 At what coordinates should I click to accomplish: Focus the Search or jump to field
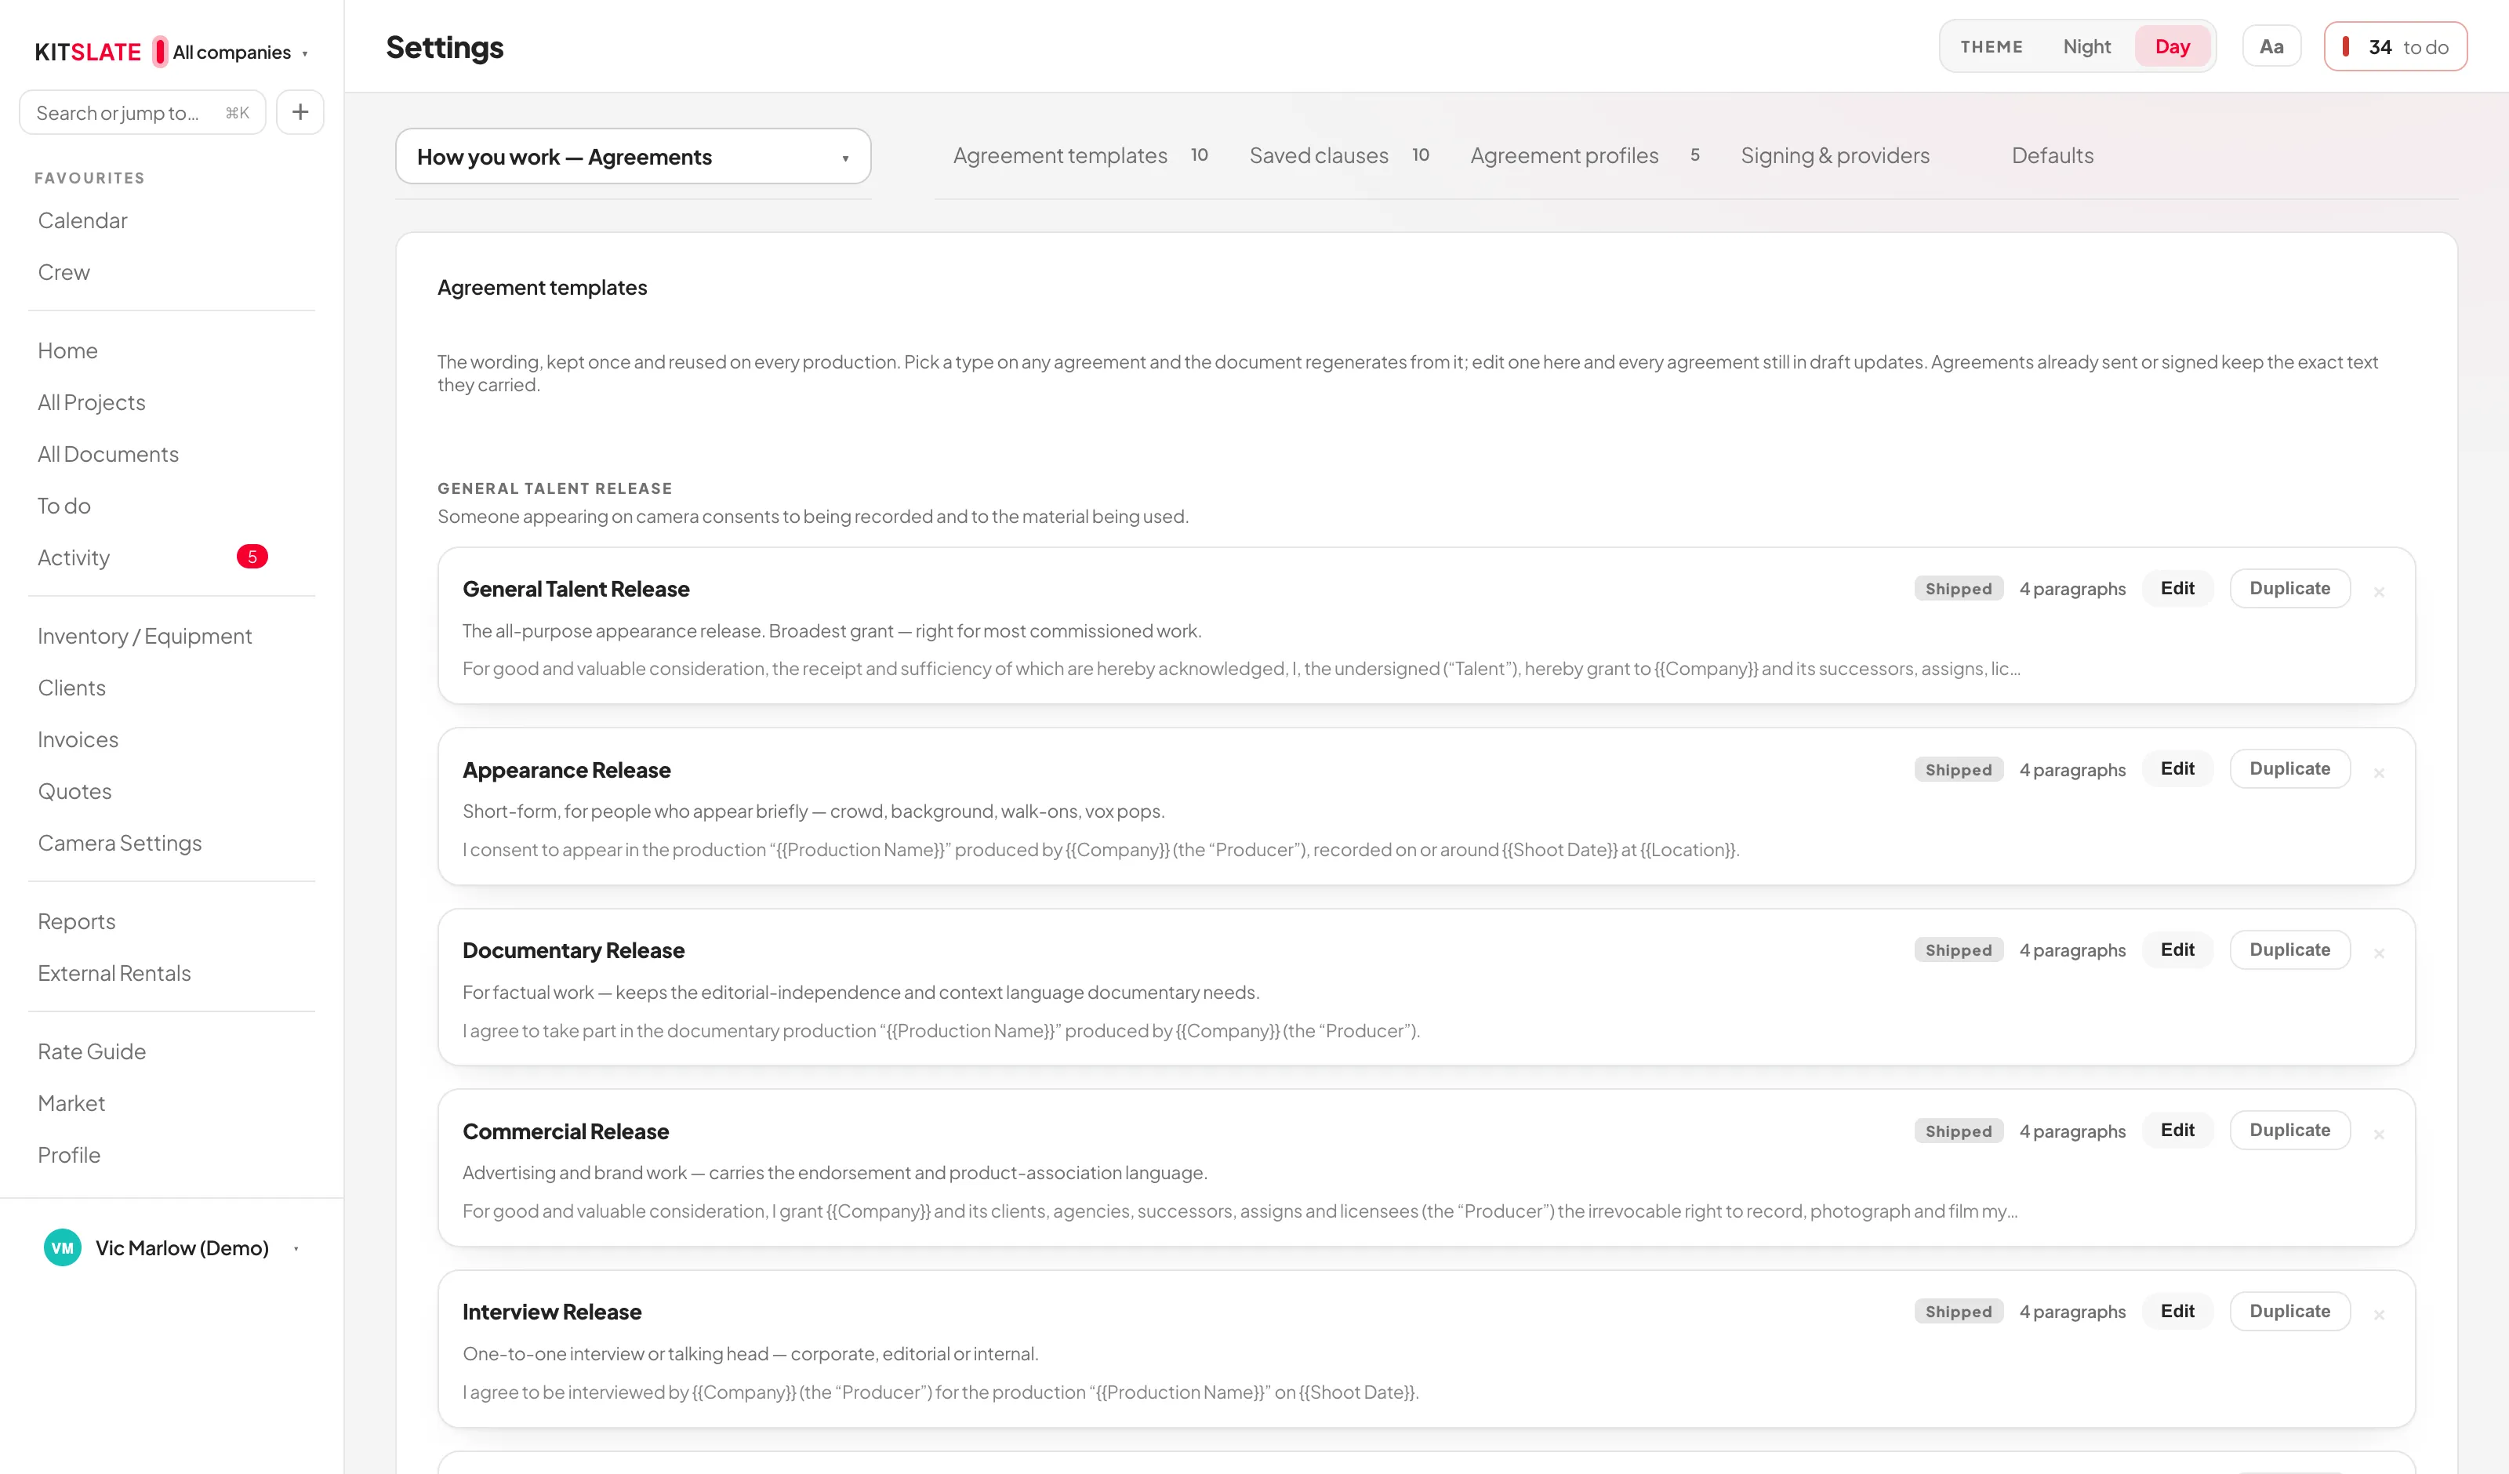tap(143, 113)
